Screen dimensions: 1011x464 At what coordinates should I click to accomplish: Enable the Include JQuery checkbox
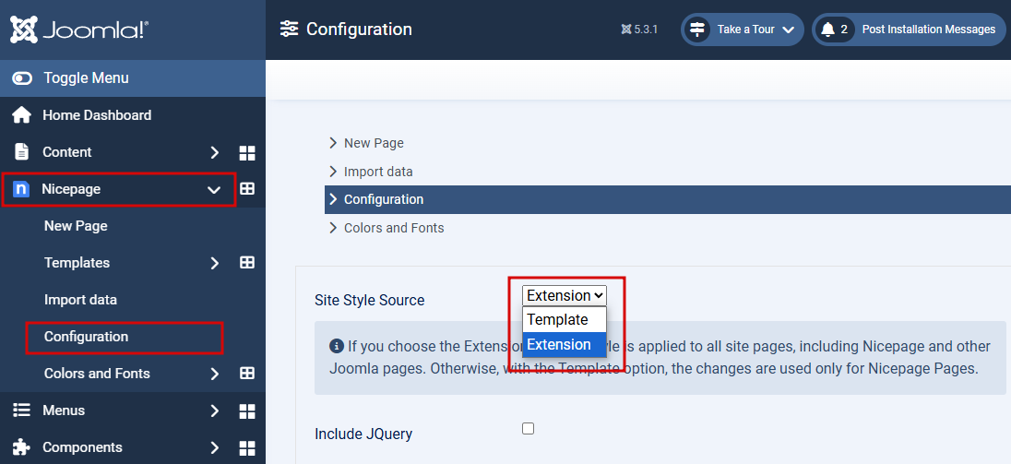tap(528, 429)
